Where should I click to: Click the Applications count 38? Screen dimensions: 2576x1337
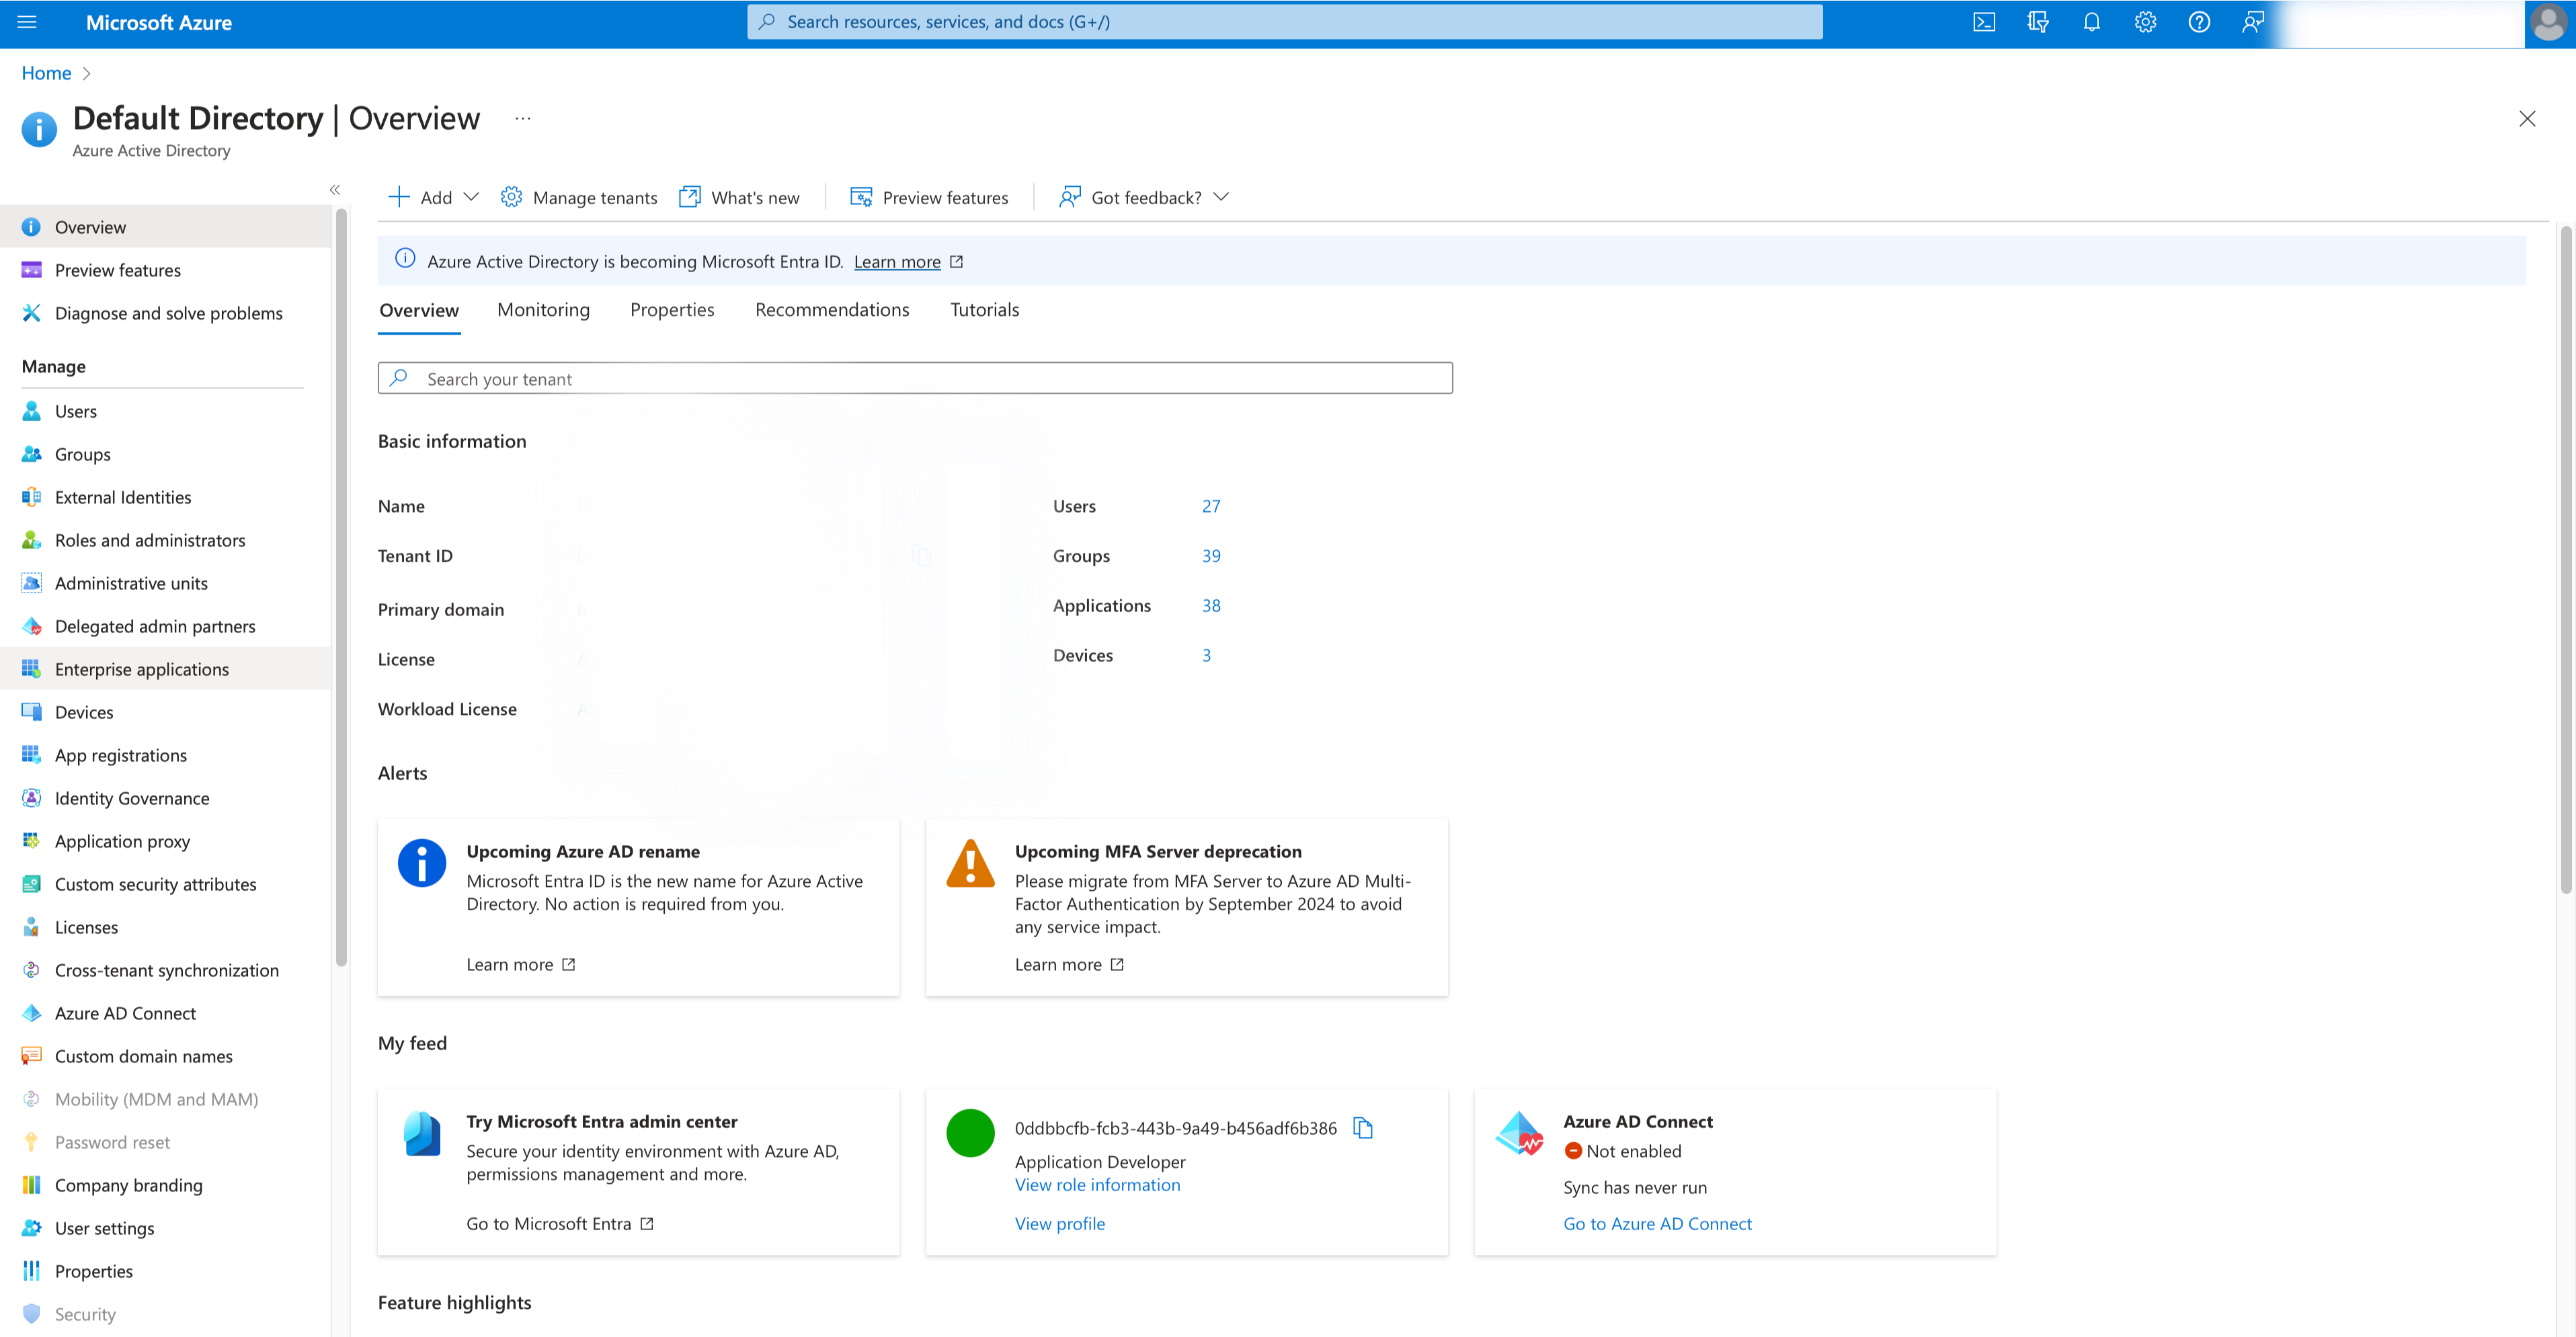(1211, 607)
